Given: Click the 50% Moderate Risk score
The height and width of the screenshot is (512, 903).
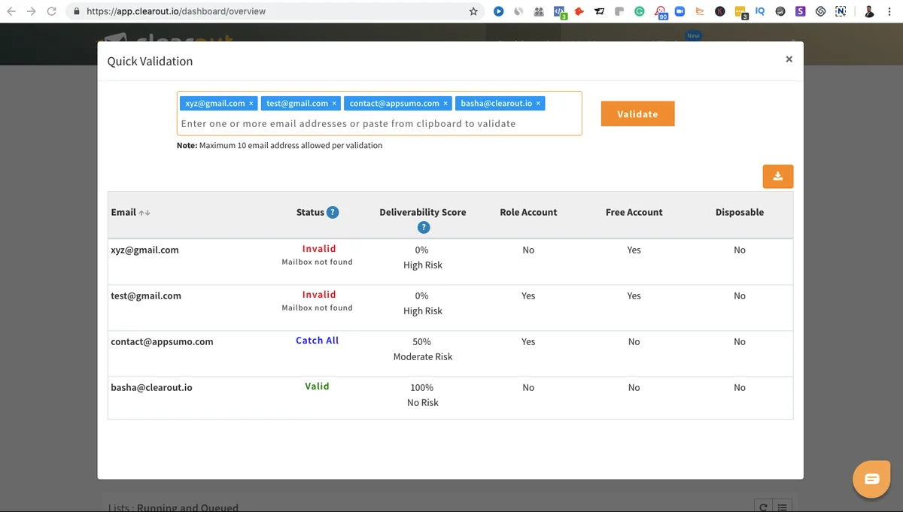Looking at the screenshot, I should pos(423,349).
